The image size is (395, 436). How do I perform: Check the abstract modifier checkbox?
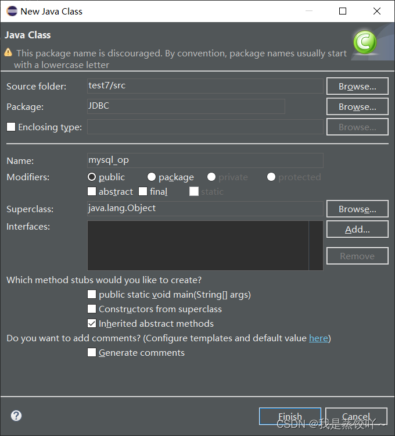pos(92,191)
